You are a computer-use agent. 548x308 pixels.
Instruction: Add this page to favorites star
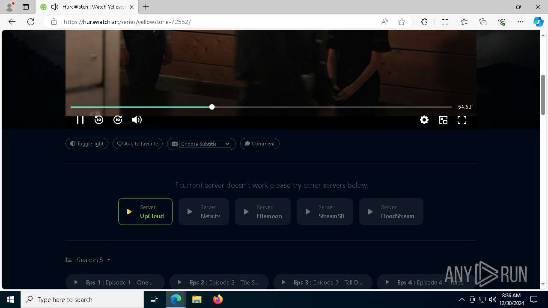tap(402, 22)
